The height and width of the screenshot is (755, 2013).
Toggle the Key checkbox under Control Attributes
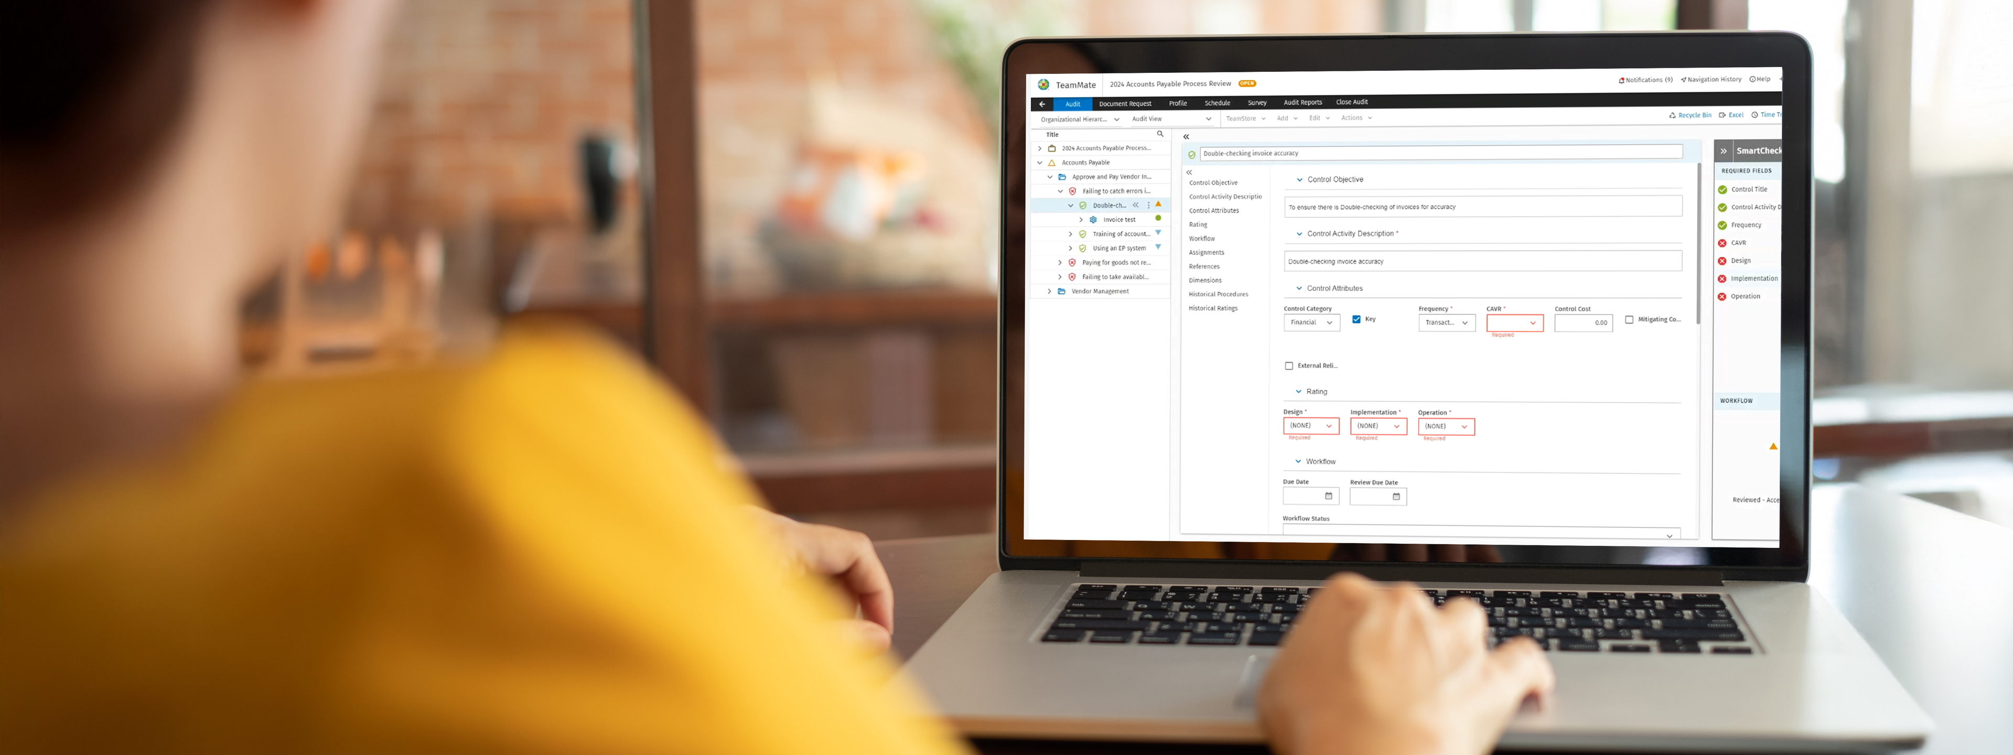[x=1358, y=320]
